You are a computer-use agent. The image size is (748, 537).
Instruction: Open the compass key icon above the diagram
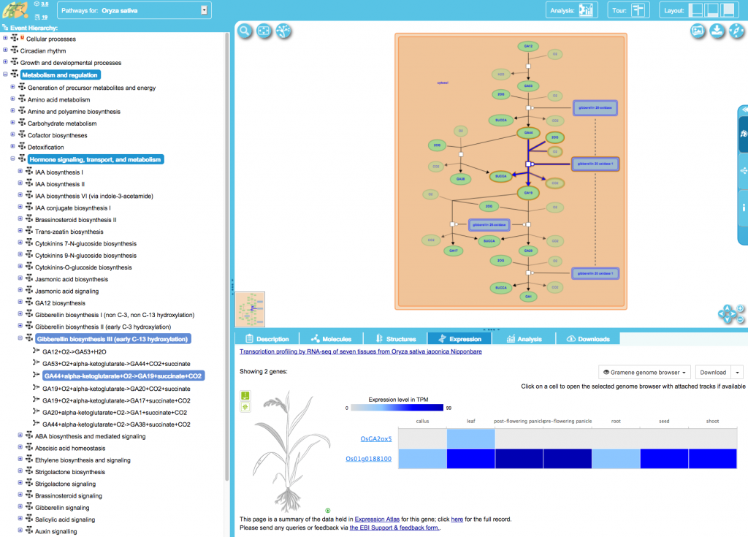738,31
